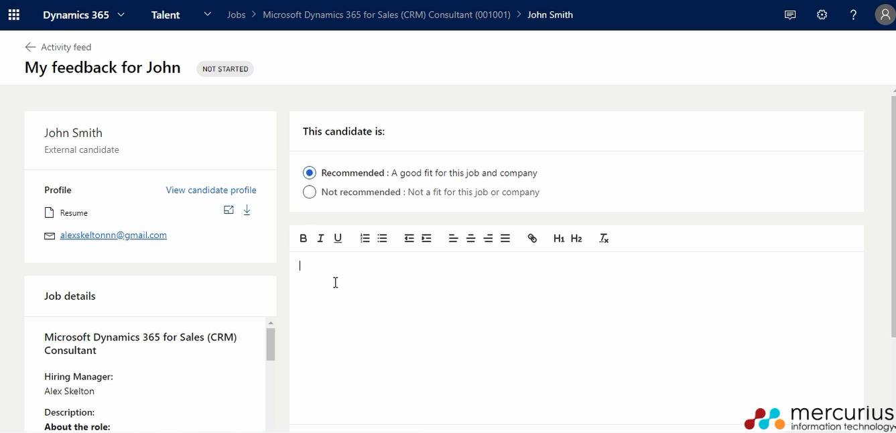Open the user account avatar
The image size is (896, 433).
(885, 15)
